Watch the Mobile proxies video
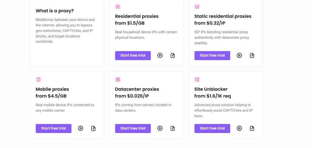The image size is (312, 148). point(80,128)
